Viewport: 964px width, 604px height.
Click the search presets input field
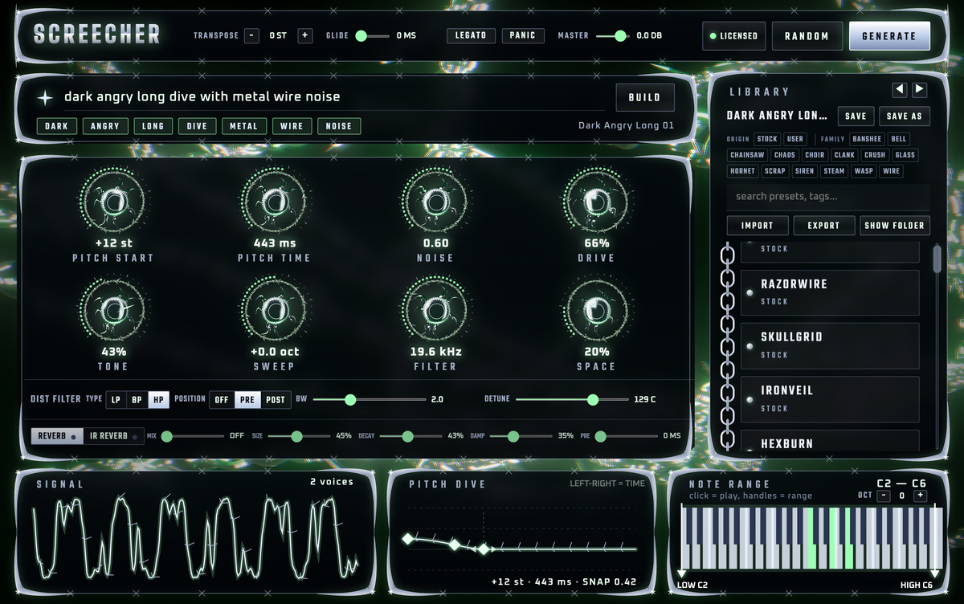click(828, 197)
